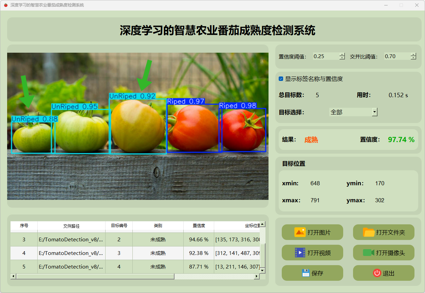Click the 置信度 column header in results table

point(199,226)
